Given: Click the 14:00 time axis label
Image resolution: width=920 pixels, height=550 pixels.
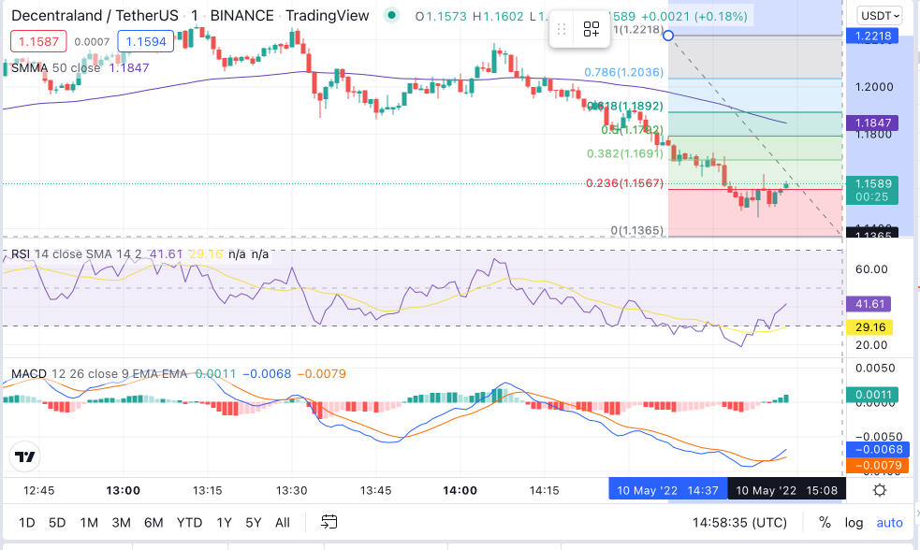Looking at the screenshot, I should tap(460, 490).
